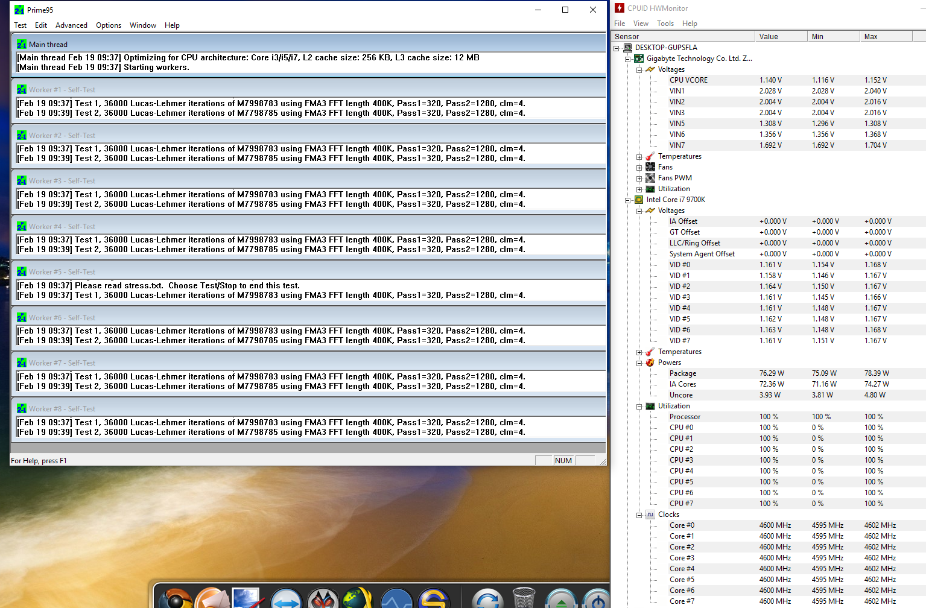Open the wire trash bin in dock
The width and height of the screenshot is (926, 608).
(524, 598)
